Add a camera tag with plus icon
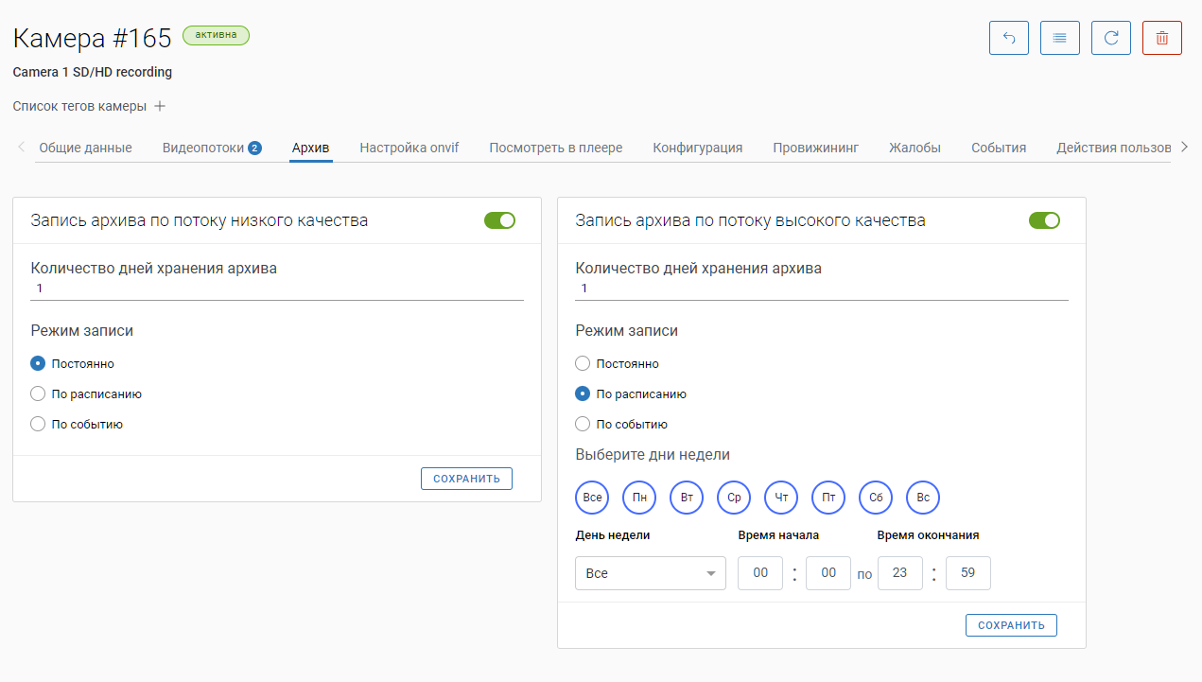Image resolution: width=1202 pixels, height=682 pixels. 160,106
